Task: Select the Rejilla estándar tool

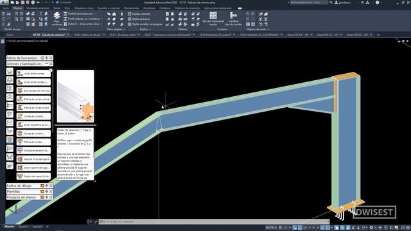Action: coord(139,14)
